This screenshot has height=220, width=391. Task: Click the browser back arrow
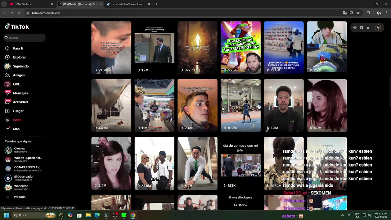(4, 13)
